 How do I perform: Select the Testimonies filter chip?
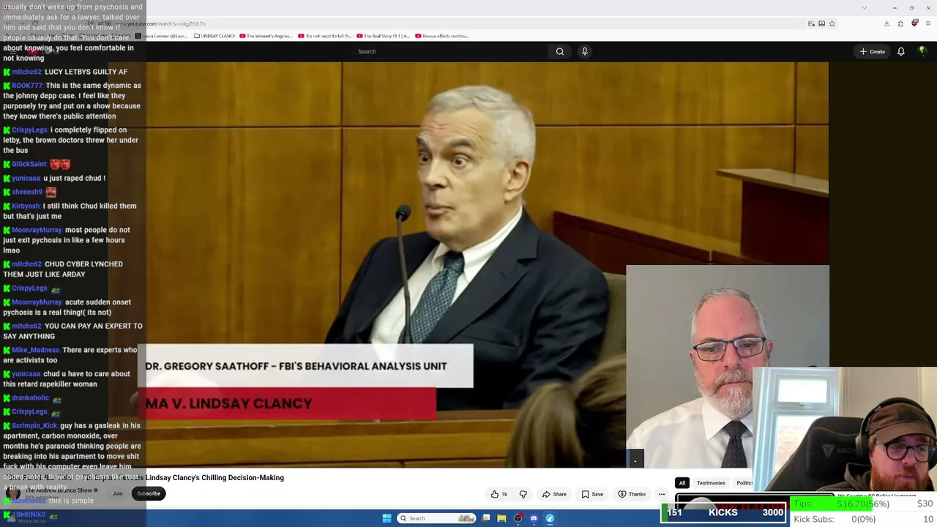click(x=711, y=483)
